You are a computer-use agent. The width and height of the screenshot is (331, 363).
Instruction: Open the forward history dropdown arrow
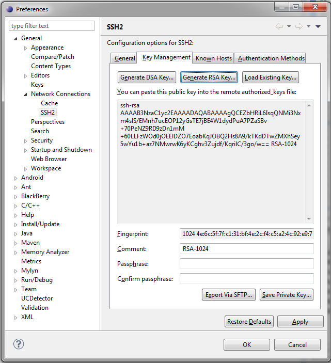click(308, 26)
